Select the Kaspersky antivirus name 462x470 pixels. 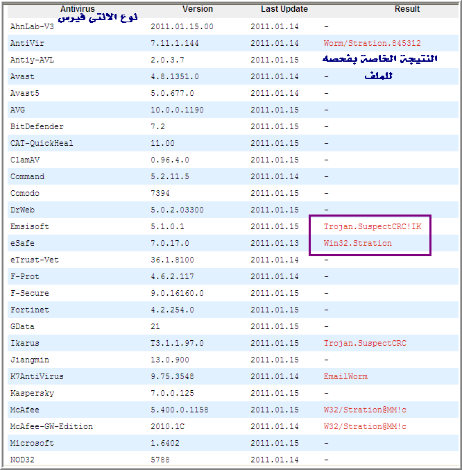[32, 393]
